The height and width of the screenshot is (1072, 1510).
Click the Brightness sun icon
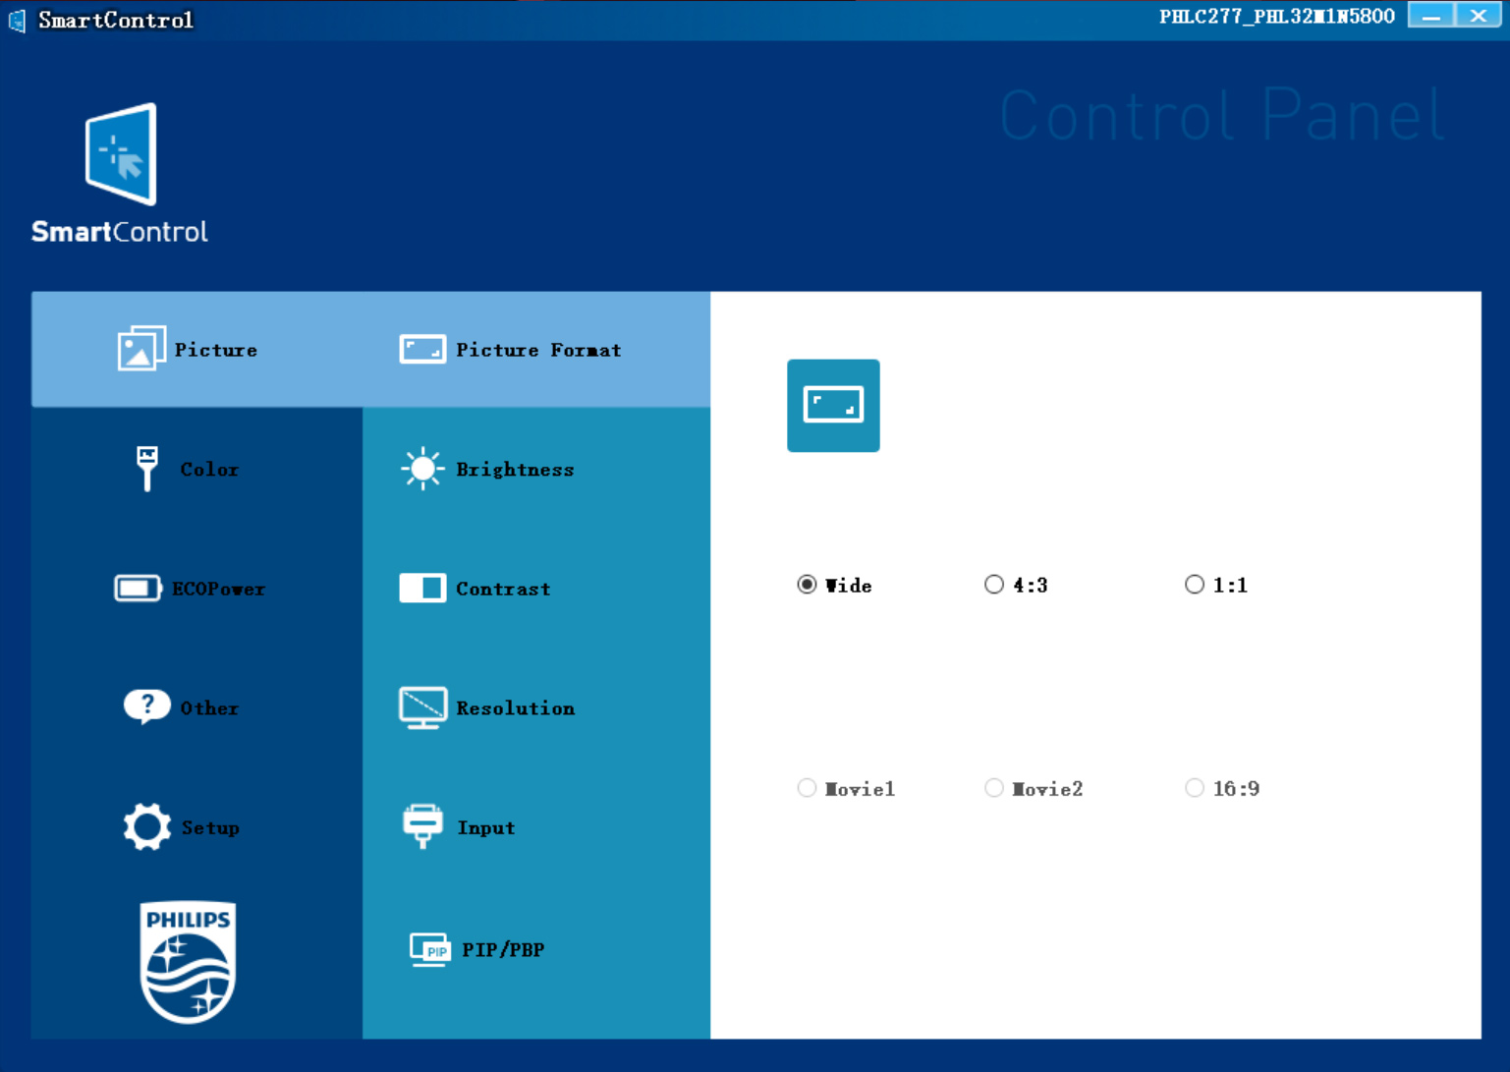click(x=422, y=469)
